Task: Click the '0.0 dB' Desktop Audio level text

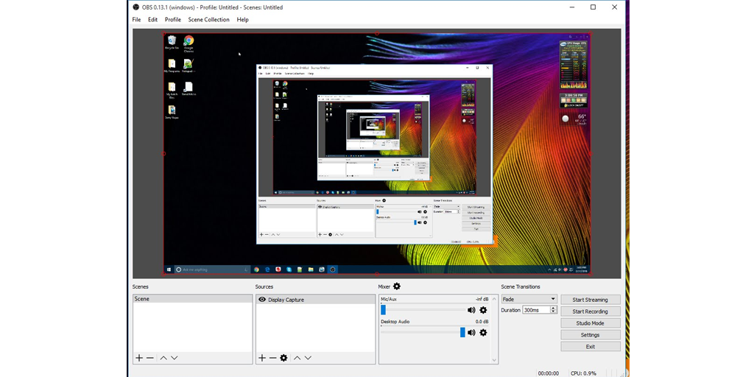Action: click(x=482, y=322)
